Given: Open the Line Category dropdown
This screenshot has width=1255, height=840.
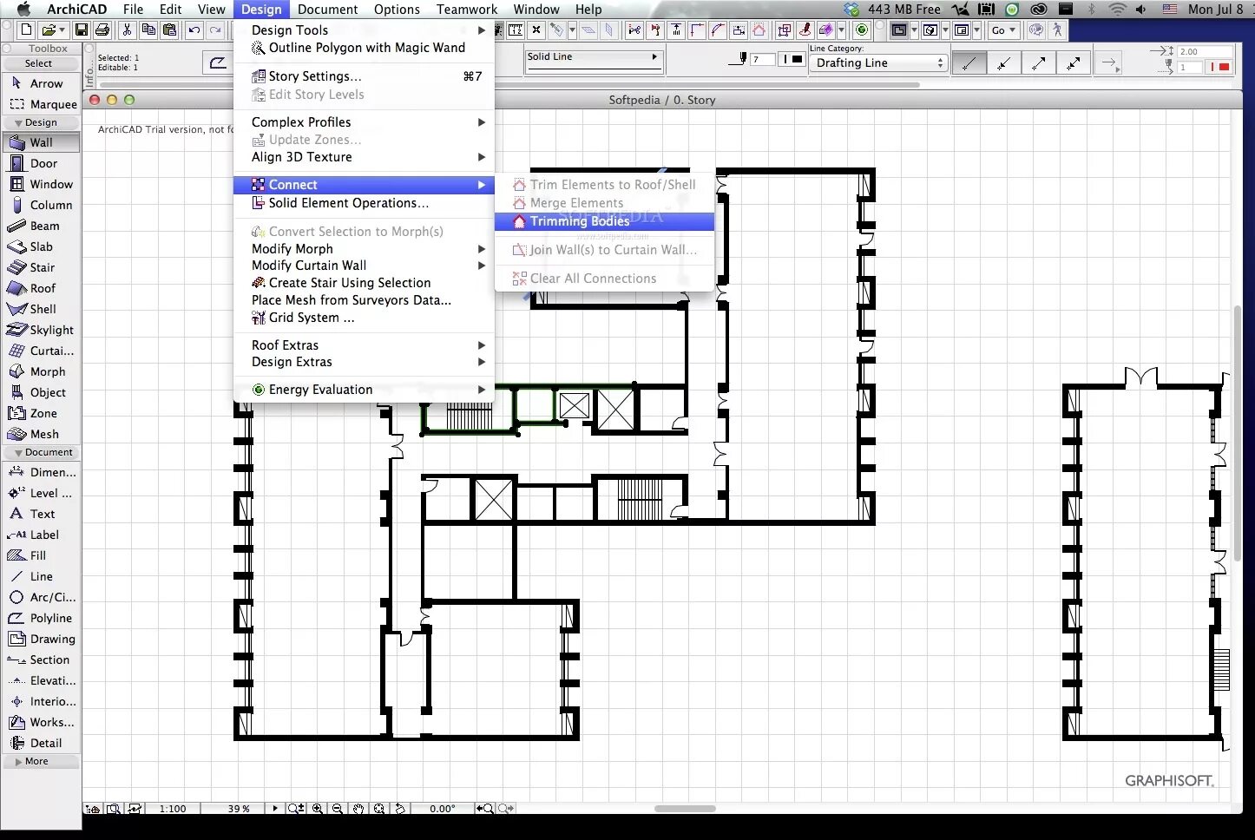Looking at the screenshot, I should click(x=878, y=63).
